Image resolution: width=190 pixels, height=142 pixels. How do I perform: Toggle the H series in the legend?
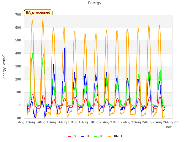85,136
